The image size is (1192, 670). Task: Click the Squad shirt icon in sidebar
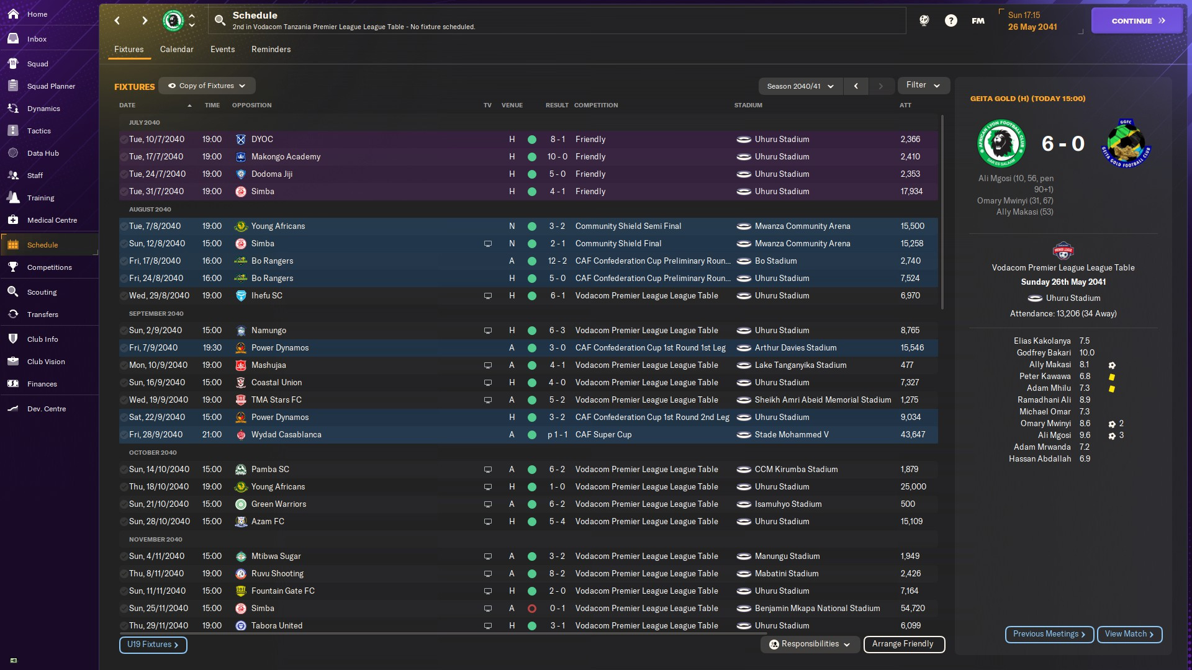(13, 63)
